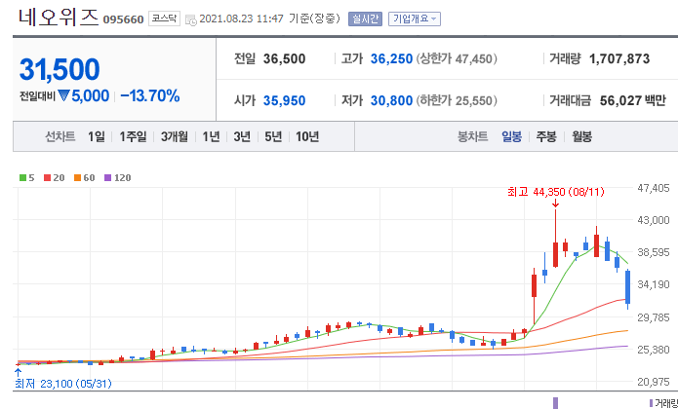The image size is (678, 409).
Task: Click the 거래량 legend marker below chart
Action: 650,402
